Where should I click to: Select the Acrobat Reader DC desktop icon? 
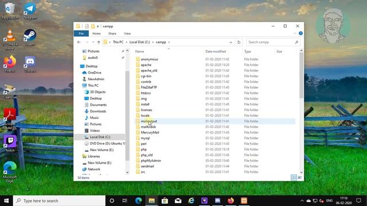point(10,118)
